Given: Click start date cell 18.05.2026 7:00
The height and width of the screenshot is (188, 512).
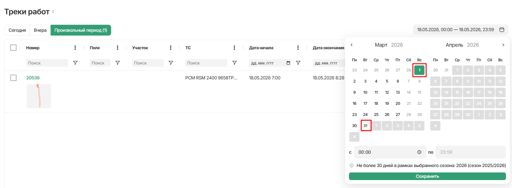Looking at the screenshot, I should pyautogui.click(x=264, y=78).
